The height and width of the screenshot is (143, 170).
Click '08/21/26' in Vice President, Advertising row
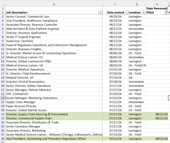click(157, 139)
